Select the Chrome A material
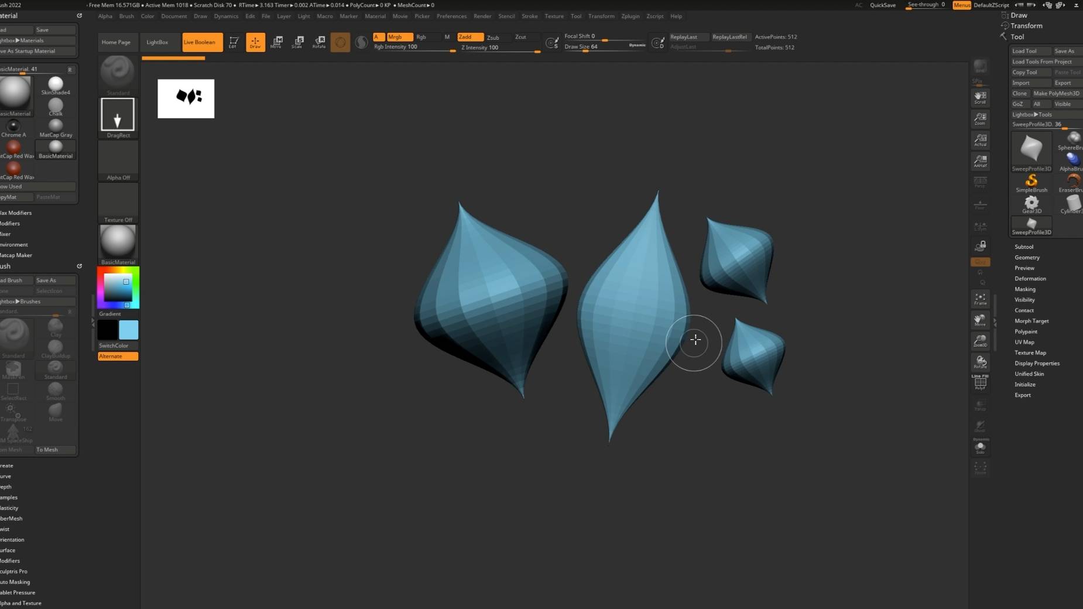The image size is (1083, 609). click(13, 129)
